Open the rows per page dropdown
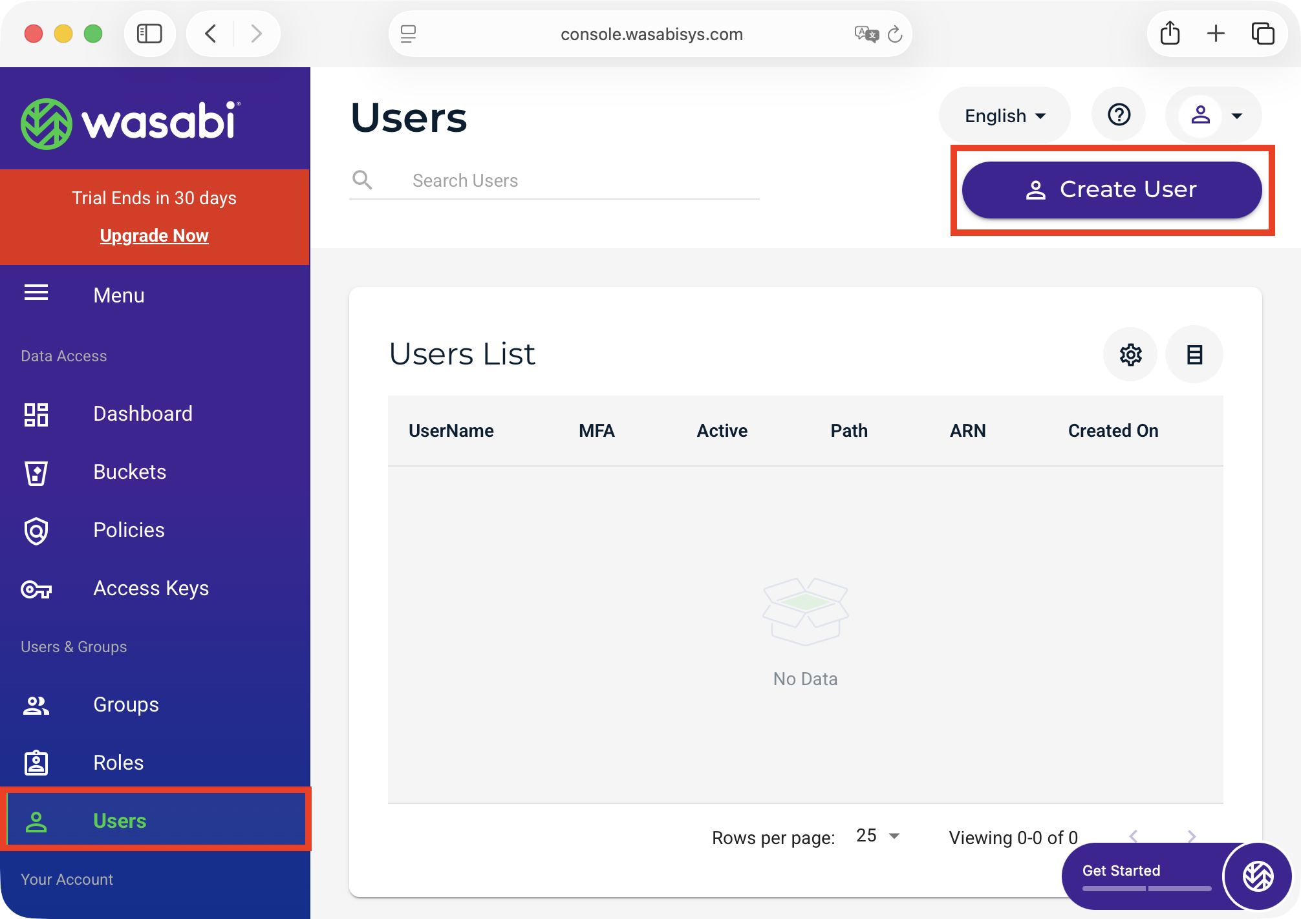Screen dimensions: 1301x919 tap(877, 836)
